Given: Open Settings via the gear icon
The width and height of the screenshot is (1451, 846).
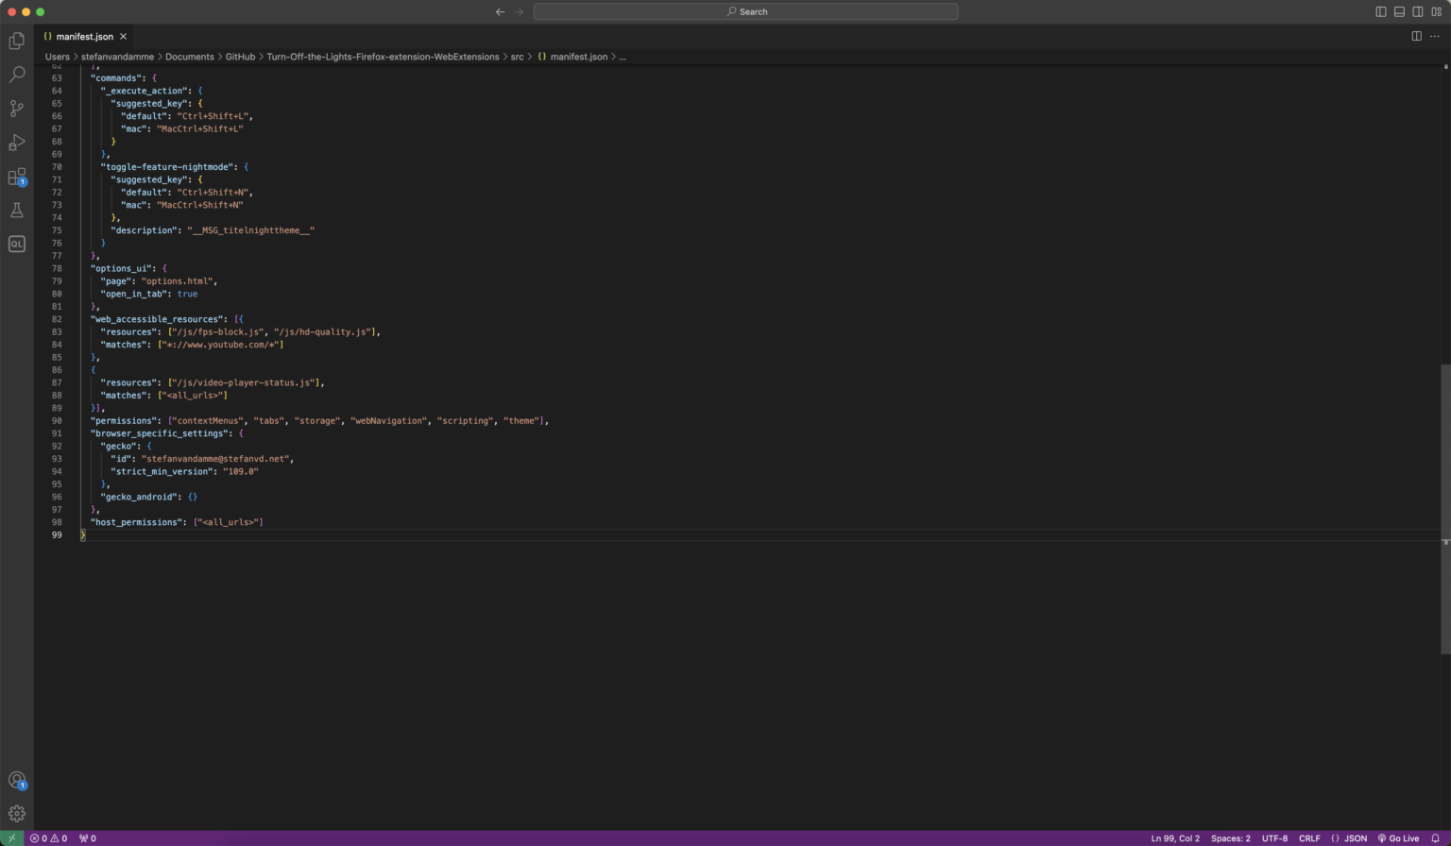Looking at the screenshot, I should pyautogui.click(x=16, y=813).
